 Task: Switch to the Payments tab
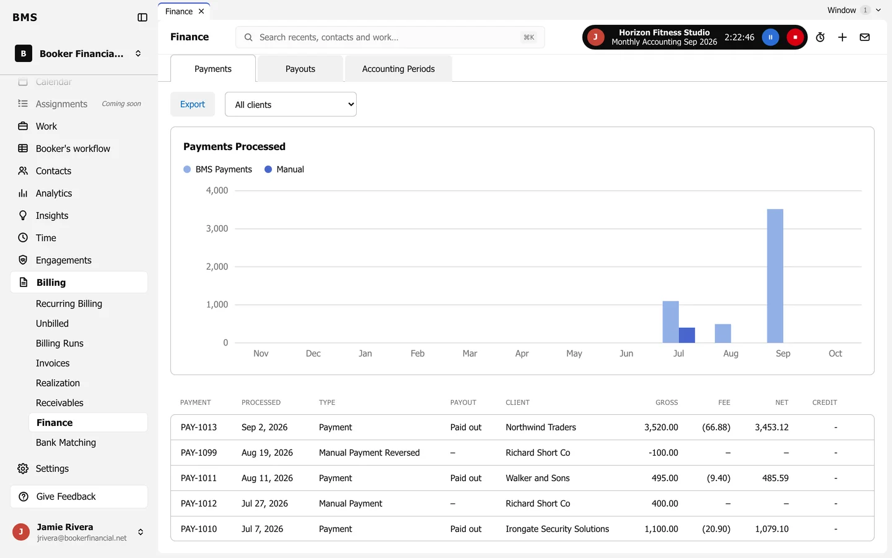213,69
